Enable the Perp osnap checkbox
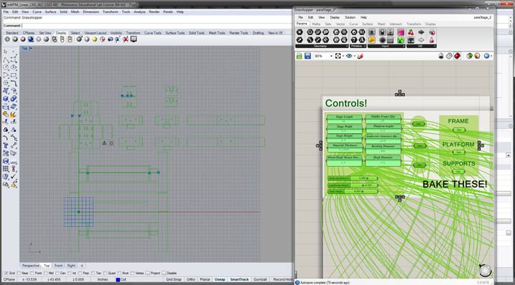 [x=80, y=273]
